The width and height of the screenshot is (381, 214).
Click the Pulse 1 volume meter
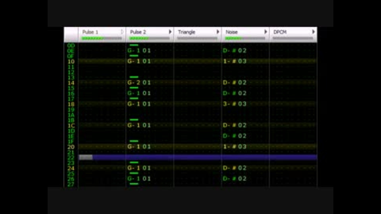102,38
